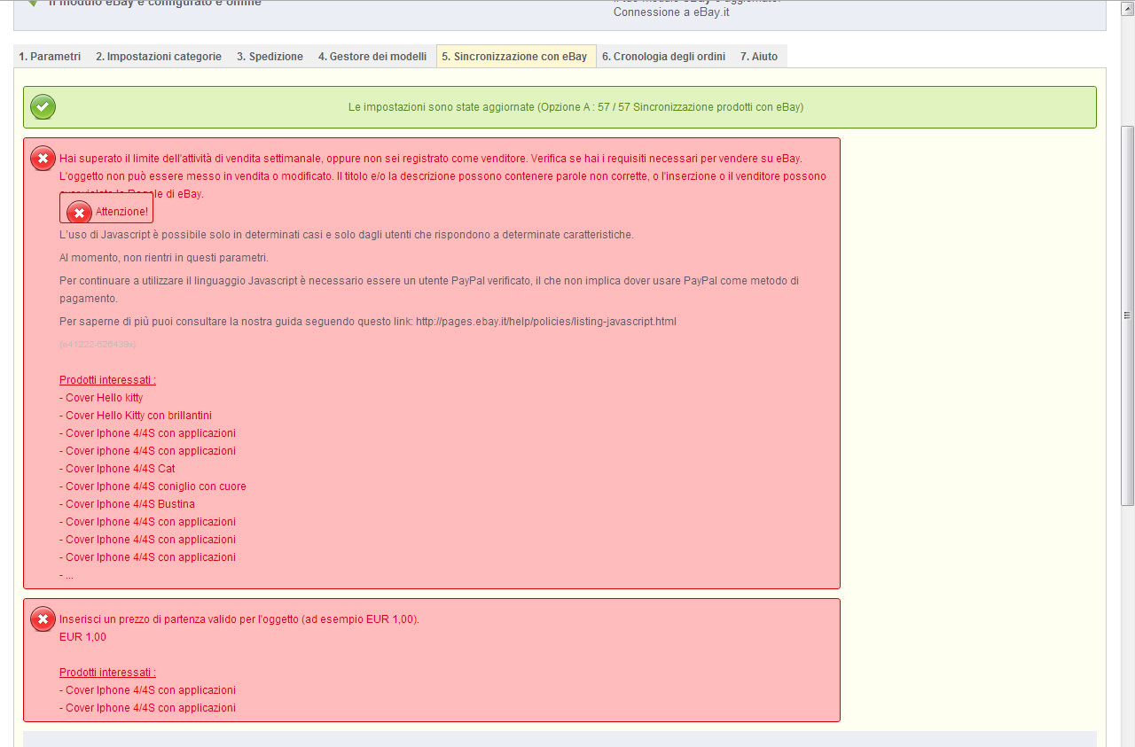Click the vertical scrollbar thumb
Viewport: 1135px width, 747px height.
(x=1128, y=315)
